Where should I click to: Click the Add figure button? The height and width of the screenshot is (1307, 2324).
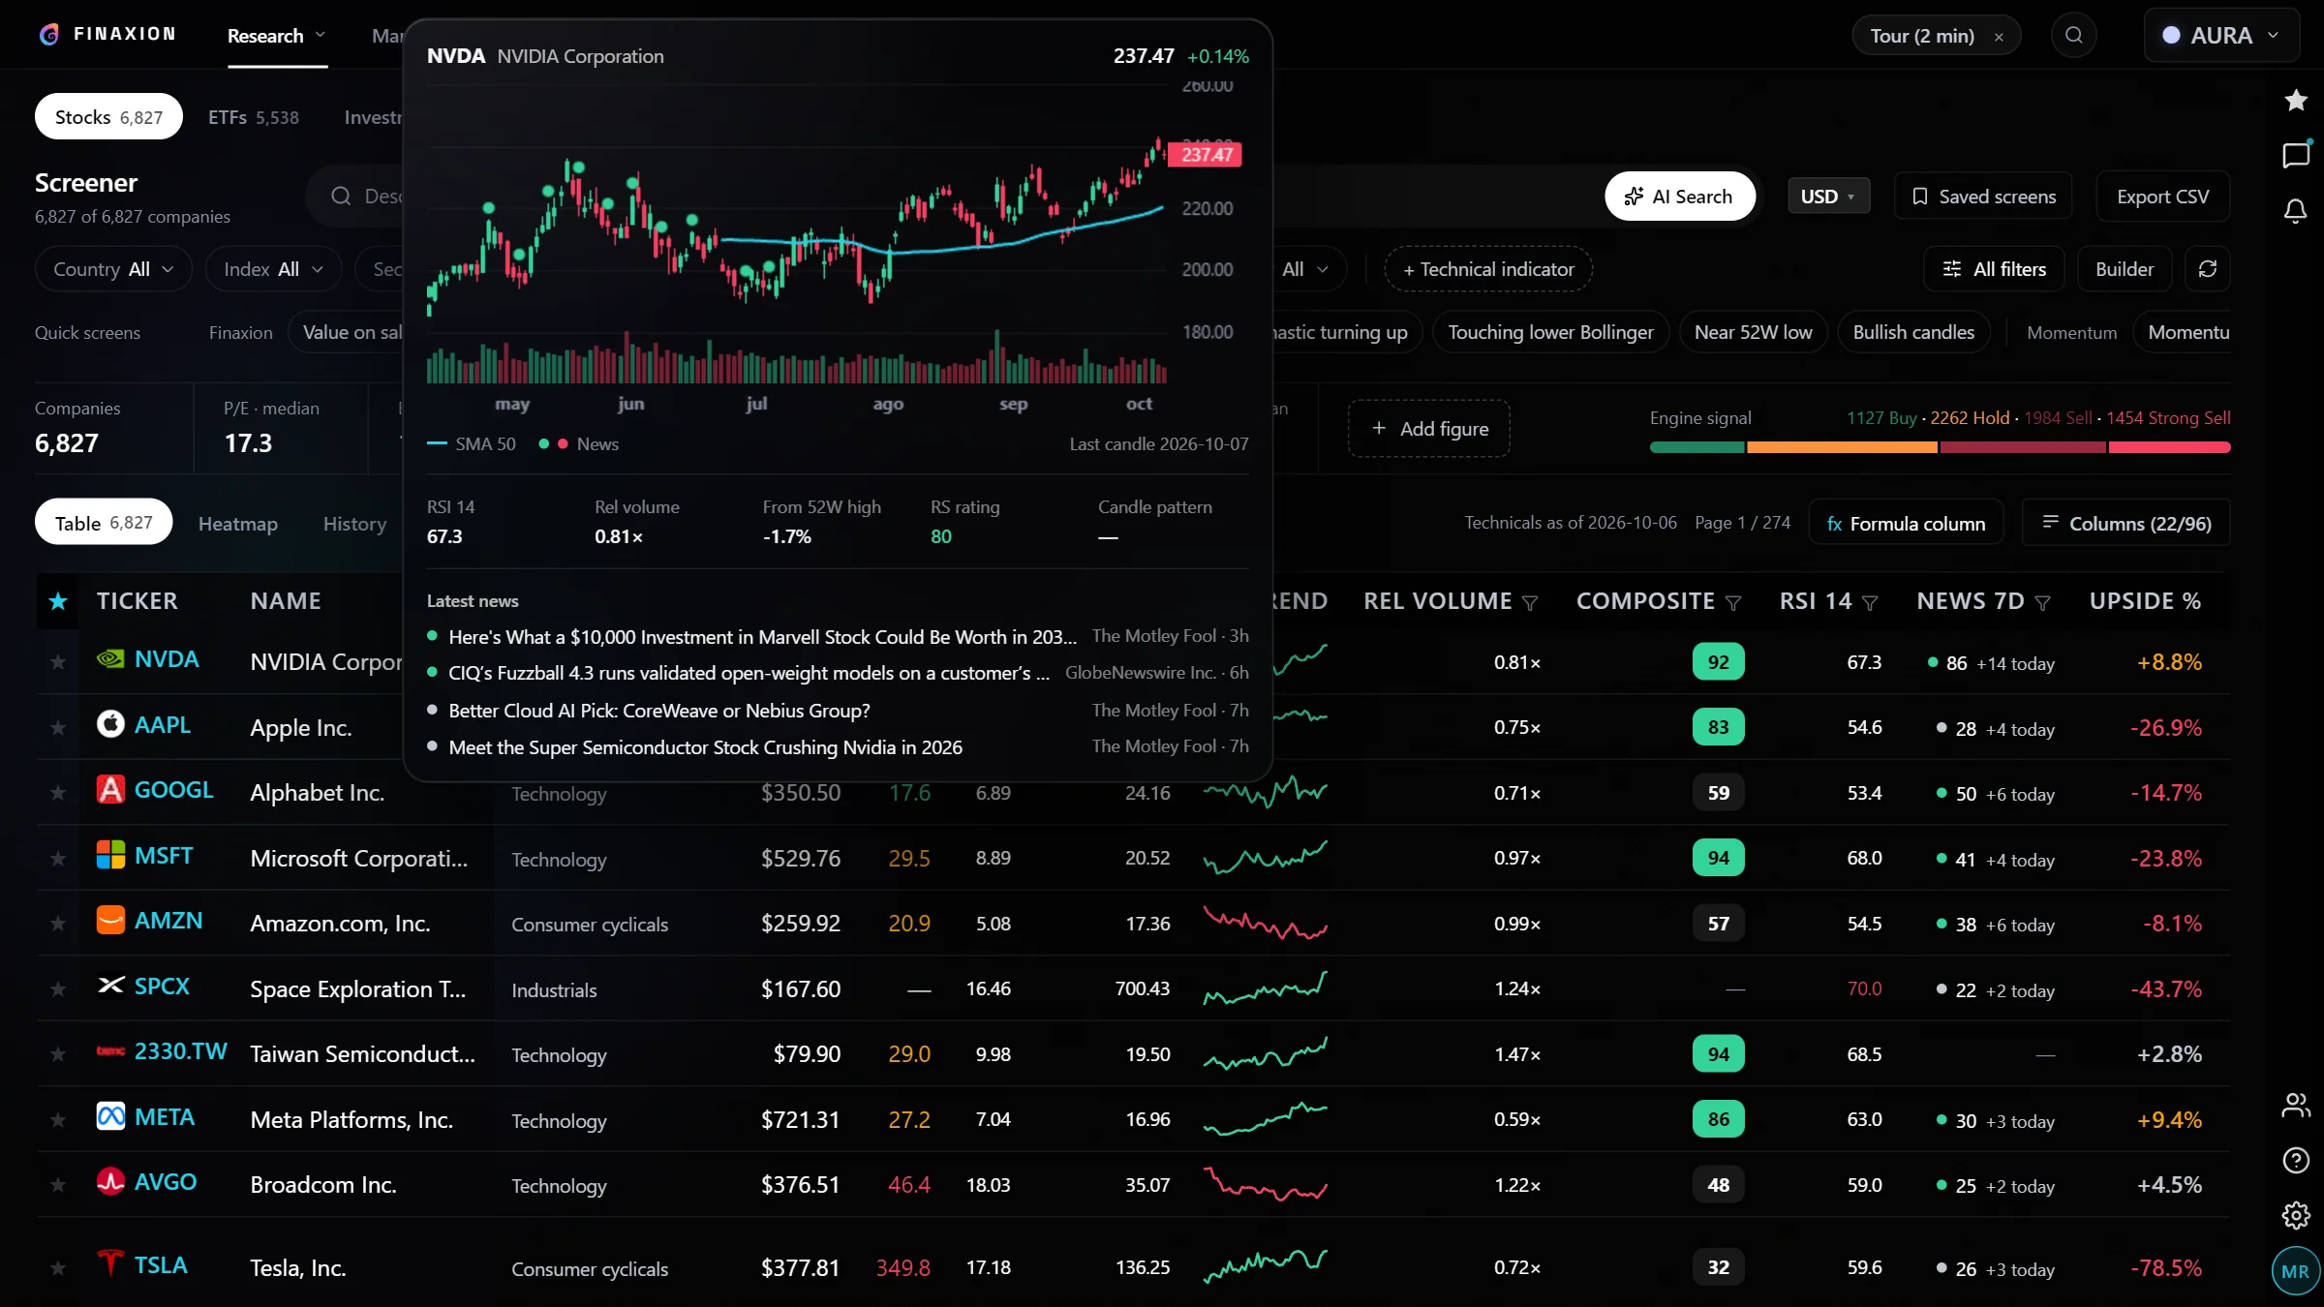click(x=1429, y=429)
